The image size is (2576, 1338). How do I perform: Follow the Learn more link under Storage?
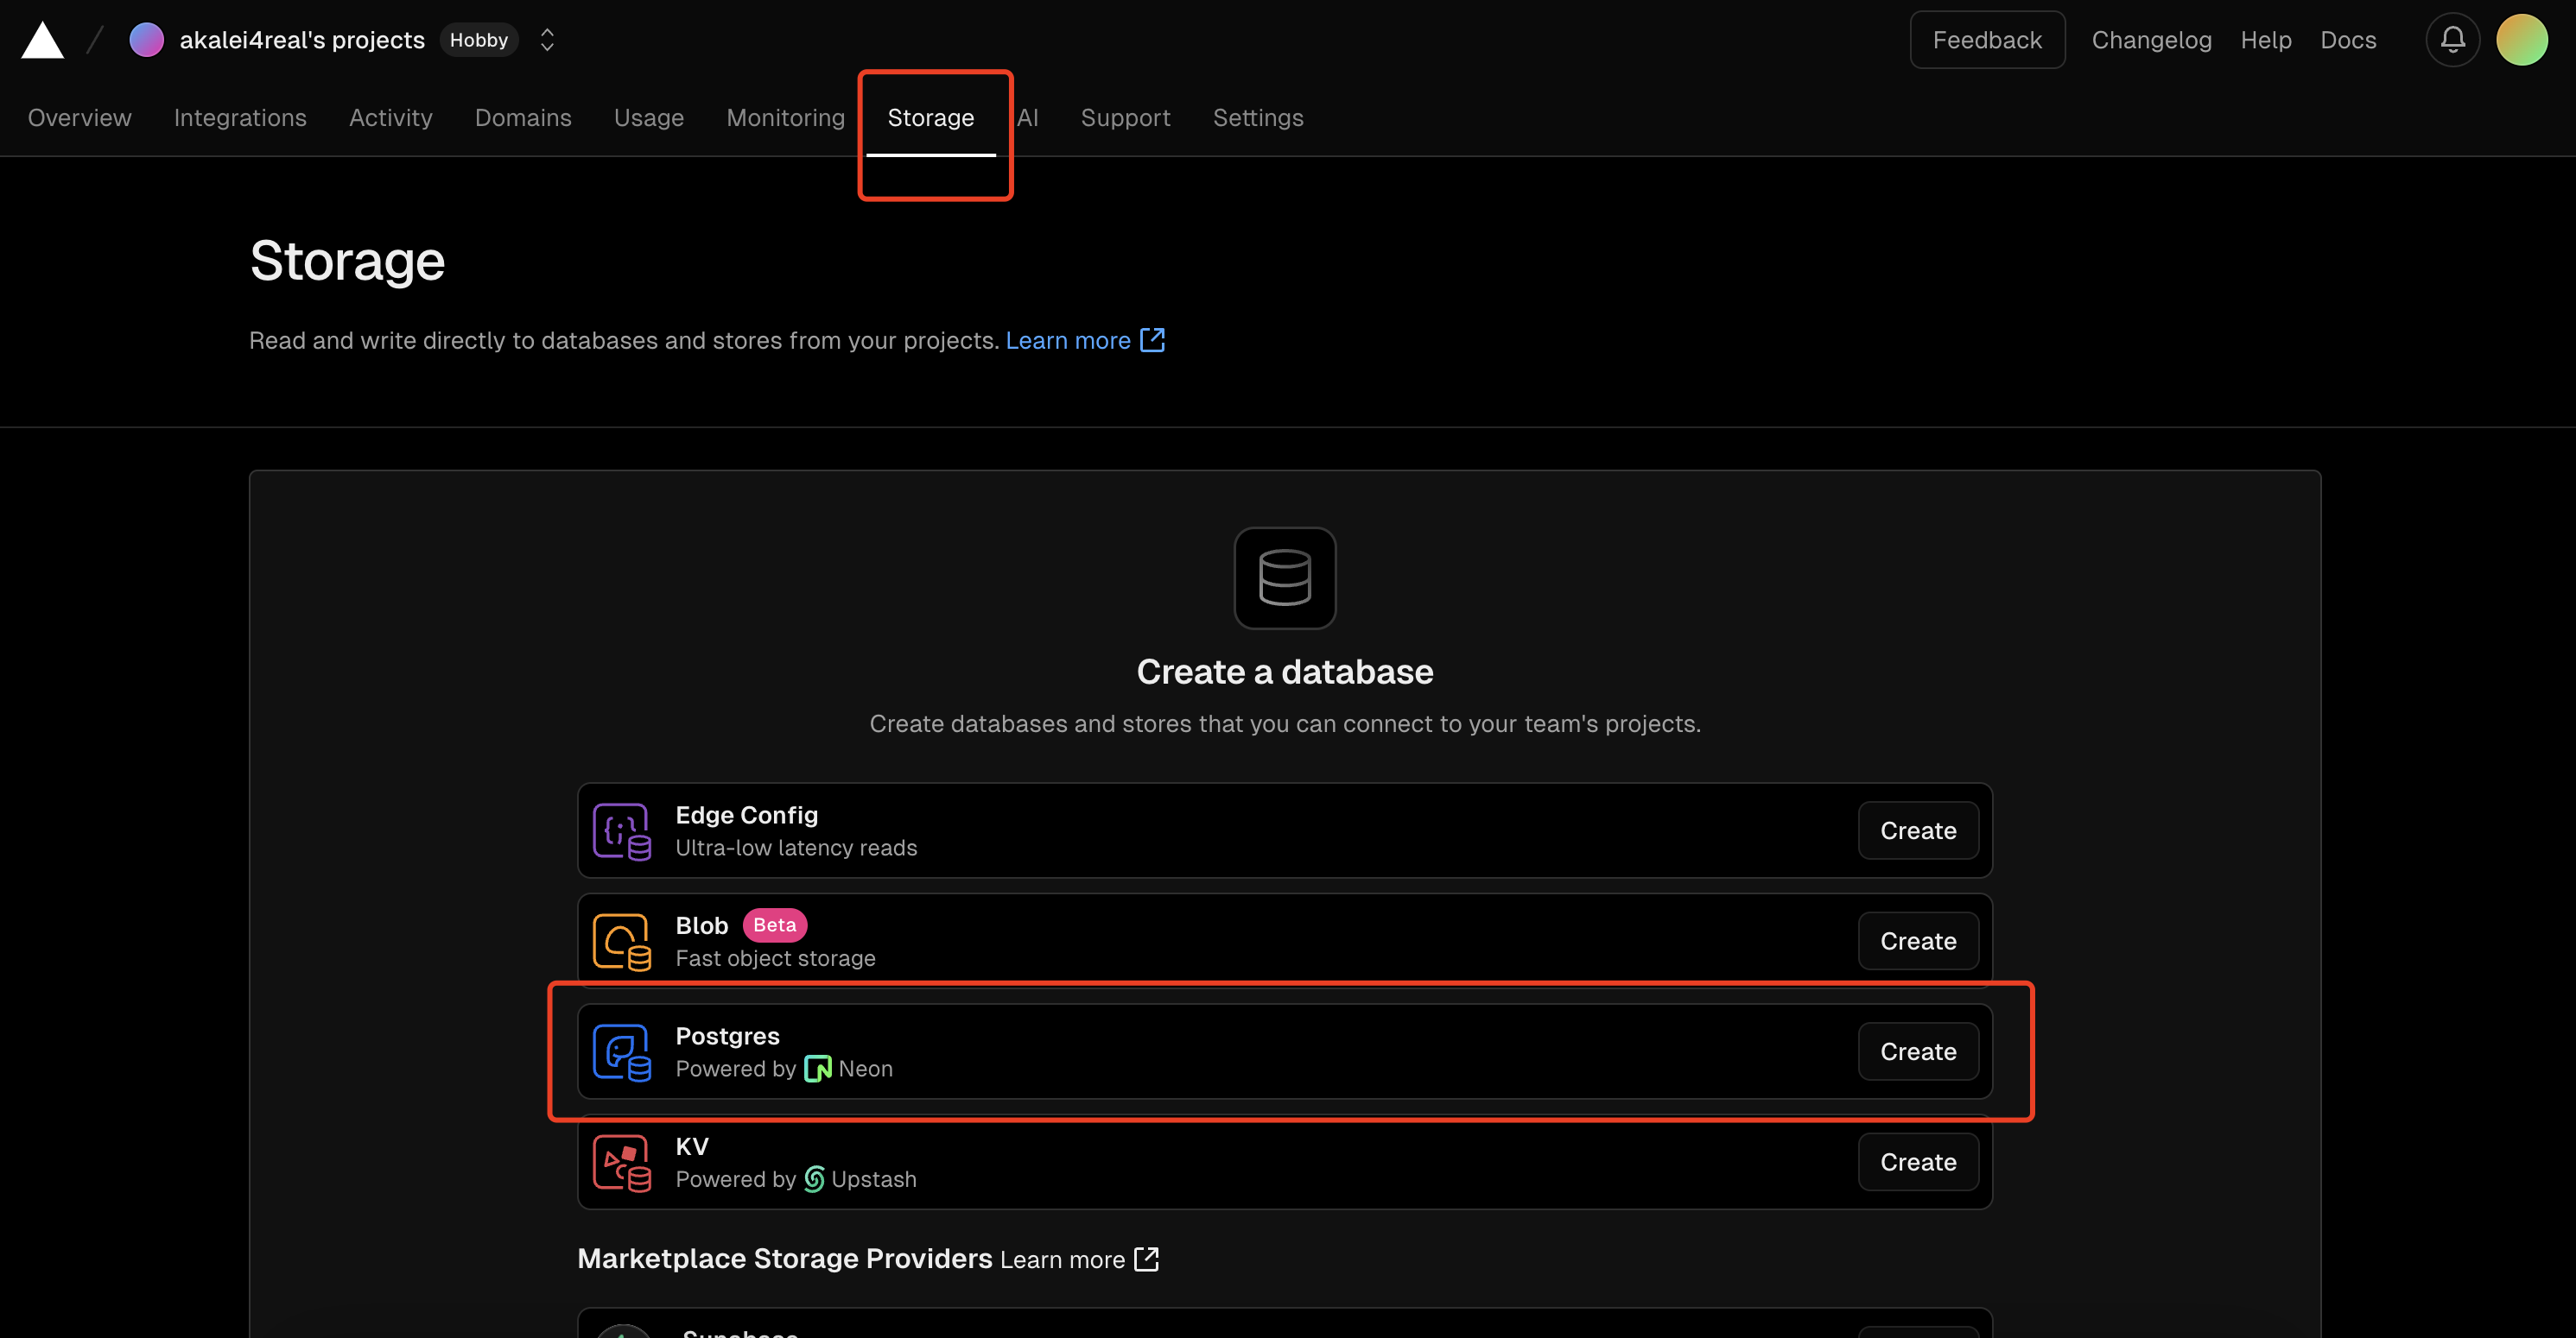(1068, 341)
